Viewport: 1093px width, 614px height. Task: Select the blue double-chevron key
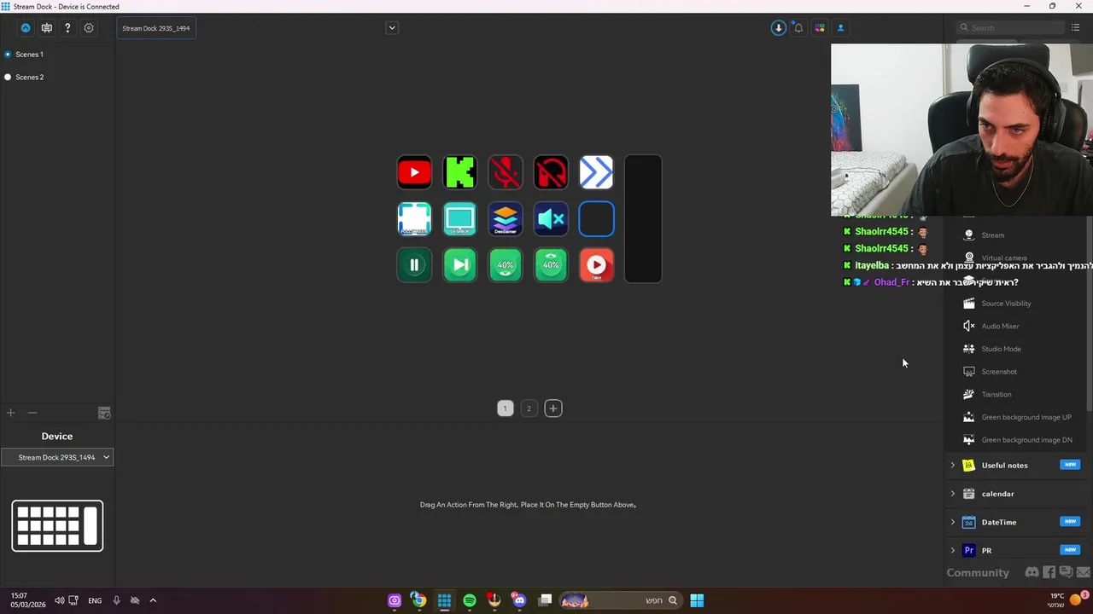click(596, 172)
